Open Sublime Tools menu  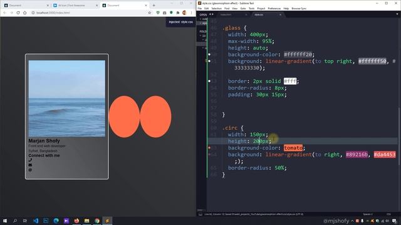pyautogui.click(x=252, y=8)
